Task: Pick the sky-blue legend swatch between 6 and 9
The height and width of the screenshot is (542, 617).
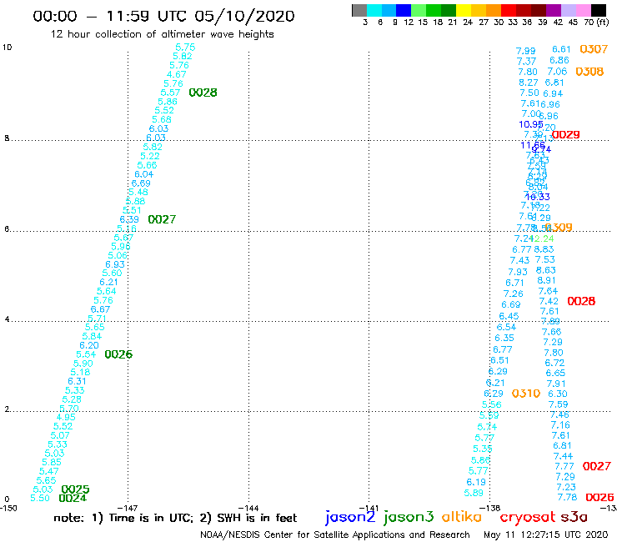Action: 389,10
